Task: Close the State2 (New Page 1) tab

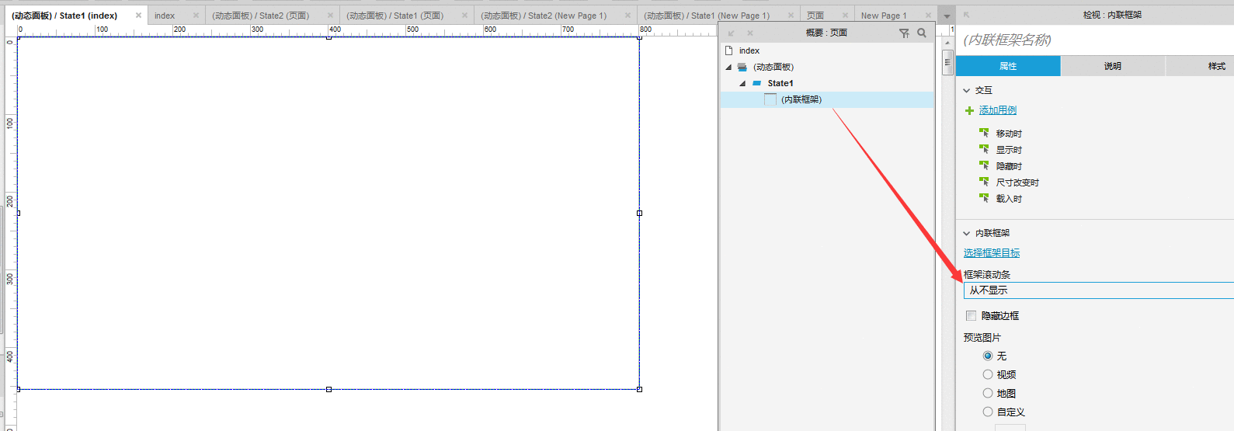Action: pyautogui.click(x=628, y=16)
